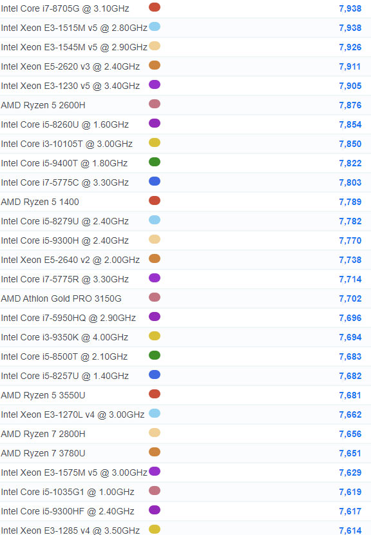
Task: Open Intel Xeon E3-1270L v4 @ 3.00GHz
Action: 73,414
